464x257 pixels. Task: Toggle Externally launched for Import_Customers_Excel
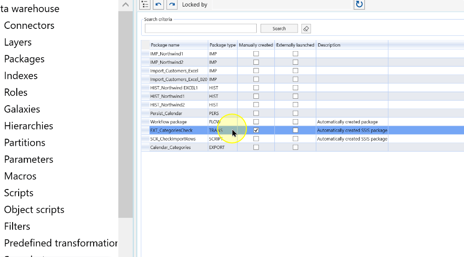point(295,71)
